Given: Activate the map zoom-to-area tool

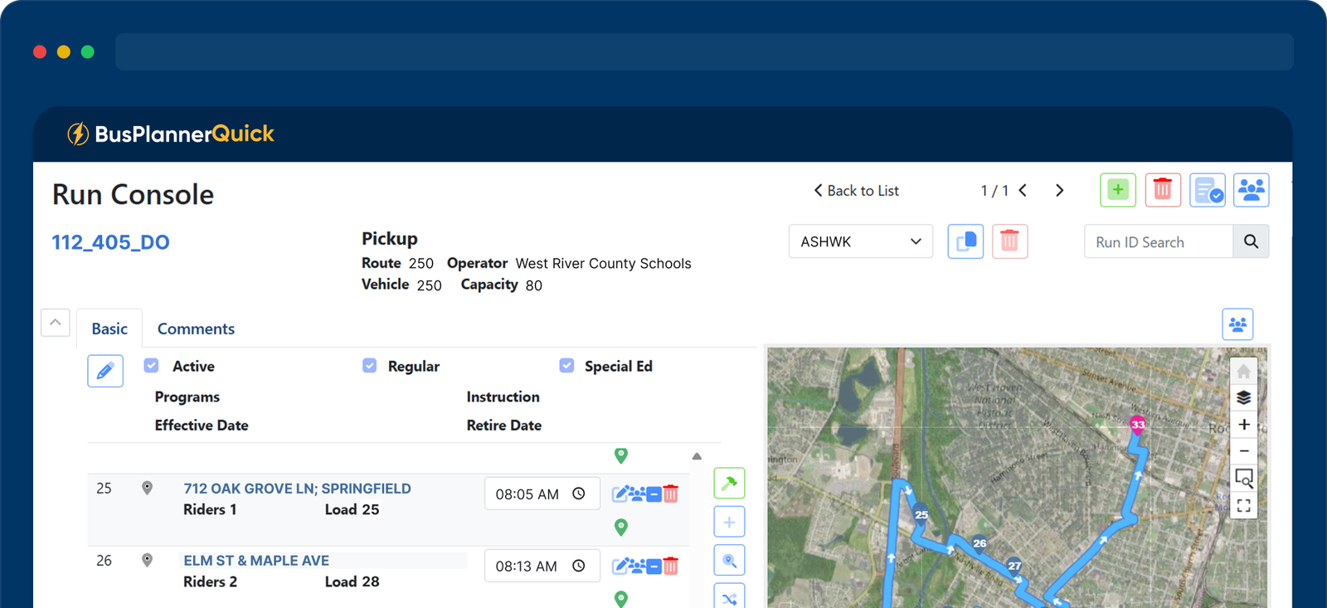Looking at the screenshot, I should click(1243, 479).
